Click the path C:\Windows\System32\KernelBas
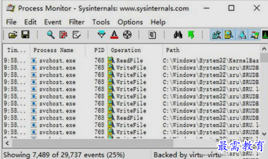The width and height of the screenshot is (268, 159). (211, 61)
